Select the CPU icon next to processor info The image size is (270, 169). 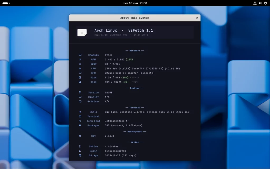click(80, 68)
